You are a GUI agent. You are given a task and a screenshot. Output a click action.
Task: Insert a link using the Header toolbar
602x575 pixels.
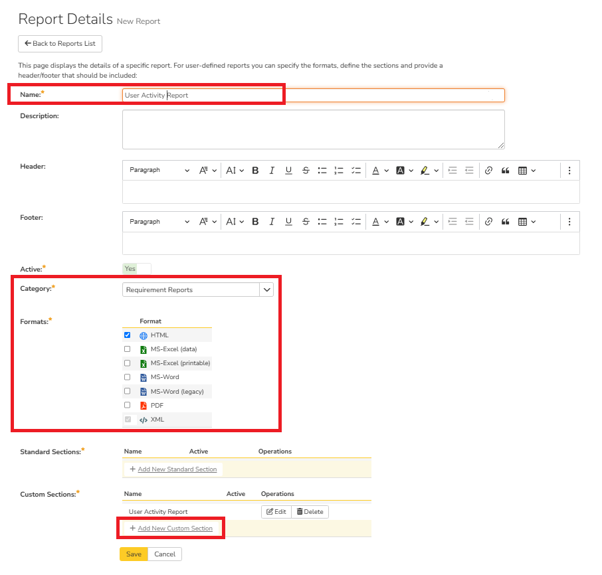488,171
